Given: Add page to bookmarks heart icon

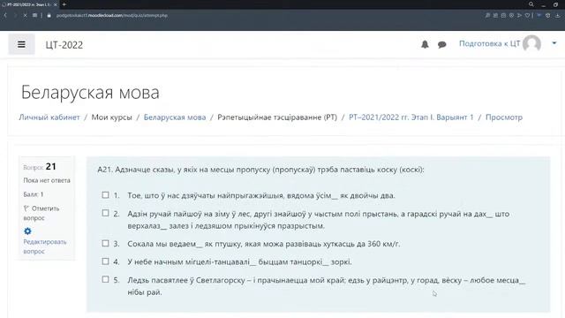Looking at the screenshot, I should pyautogui.click(x=527, y=16).
